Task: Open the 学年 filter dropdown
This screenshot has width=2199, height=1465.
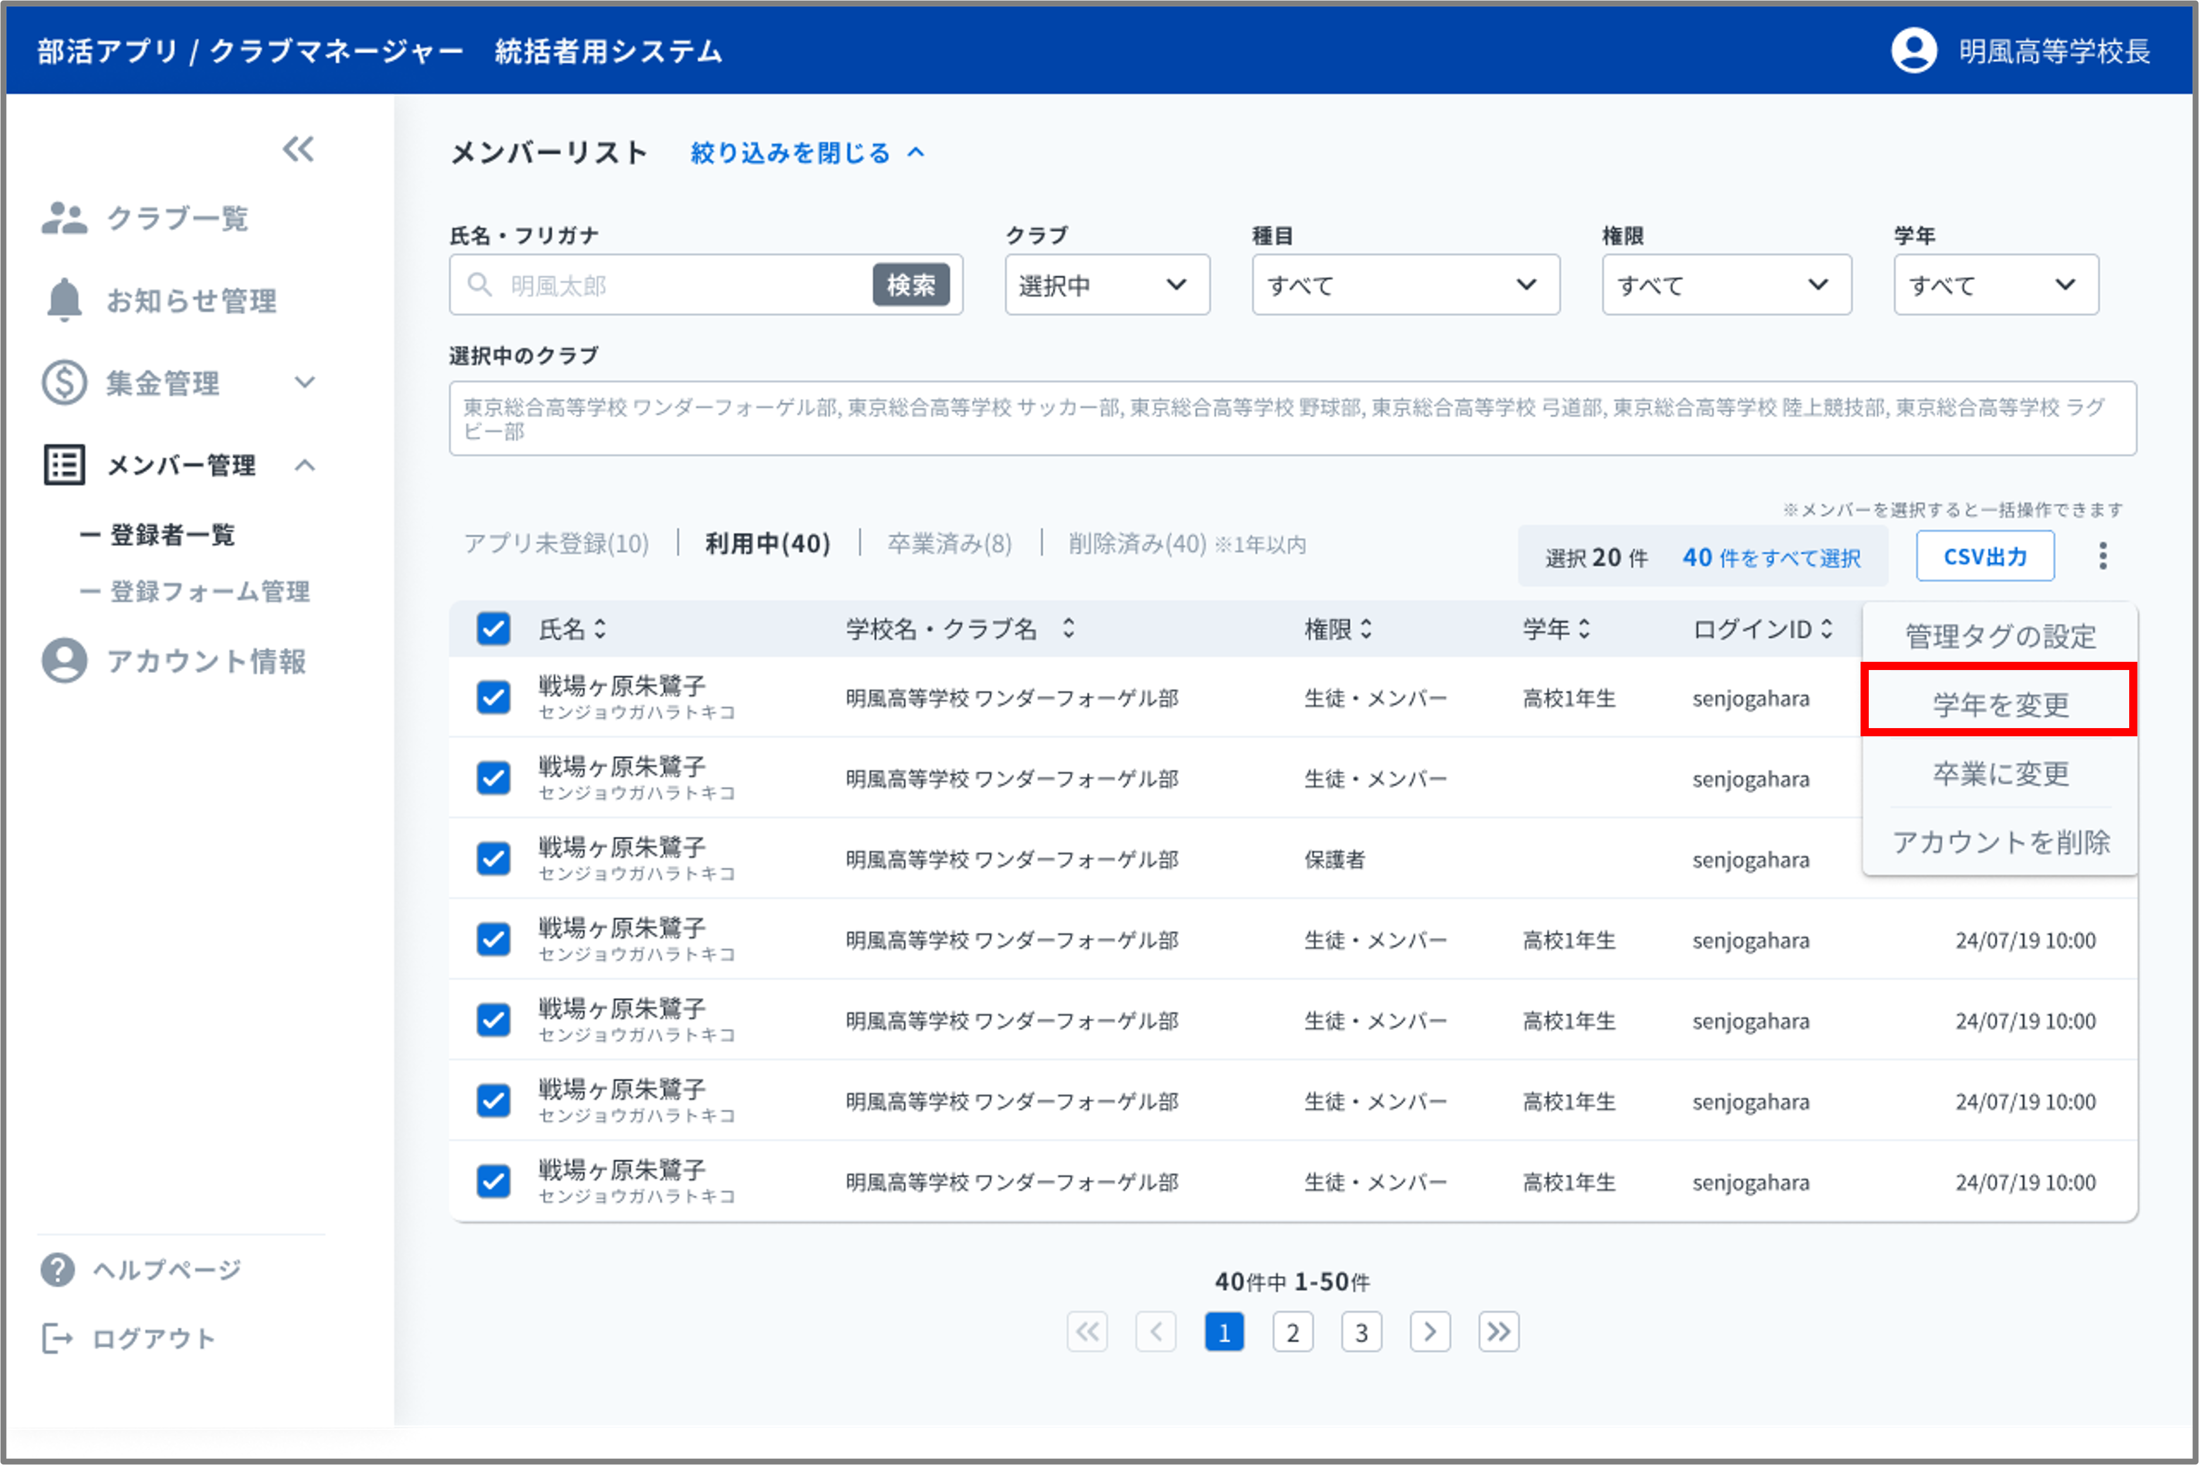Action: click(x=1996, y=284)
